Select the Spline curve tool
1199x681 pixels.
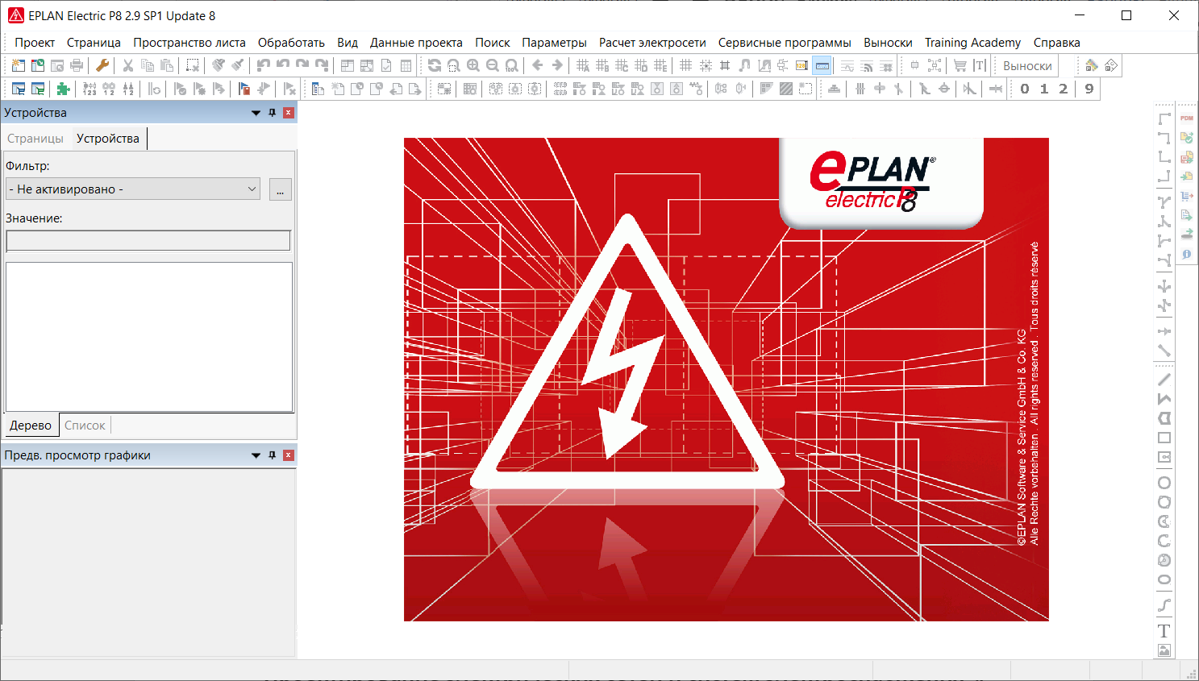[1164, 605]
